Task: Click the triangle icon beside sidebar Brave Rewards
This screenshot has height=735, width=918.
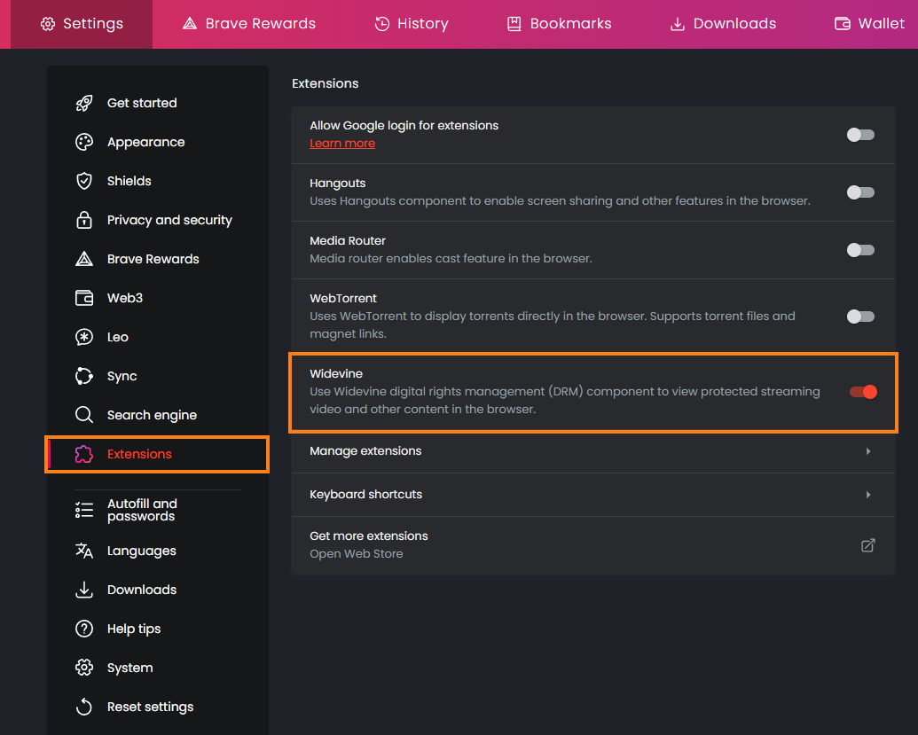Action: pos(84,259)
